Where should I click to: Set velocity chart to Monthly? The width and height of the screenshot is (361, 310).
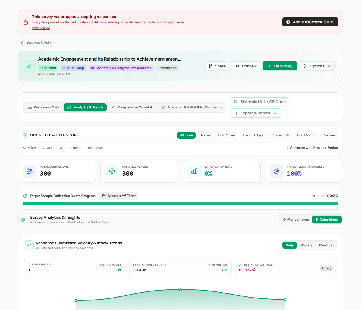tap(325, 245)
